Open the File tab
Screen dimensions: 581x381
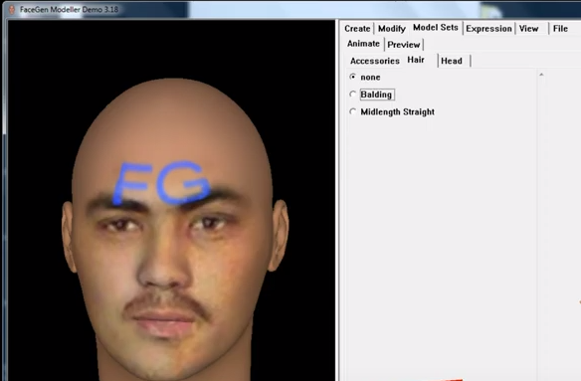(x=560, y=29)
